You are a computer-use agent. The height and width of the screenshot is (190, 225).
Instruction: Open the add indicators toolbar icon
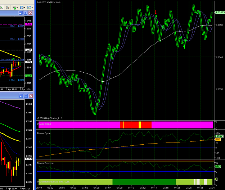(14, 8)
